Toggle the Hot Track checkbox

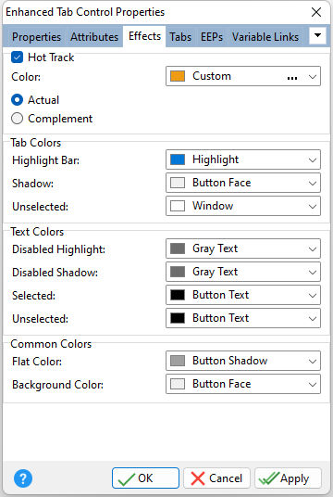(x=17, y=57)
